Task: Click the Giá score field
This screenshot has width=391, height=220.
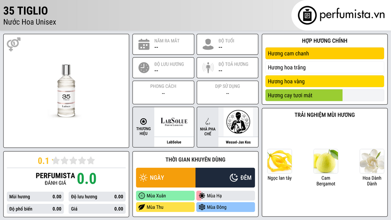Action: [97, 209]
